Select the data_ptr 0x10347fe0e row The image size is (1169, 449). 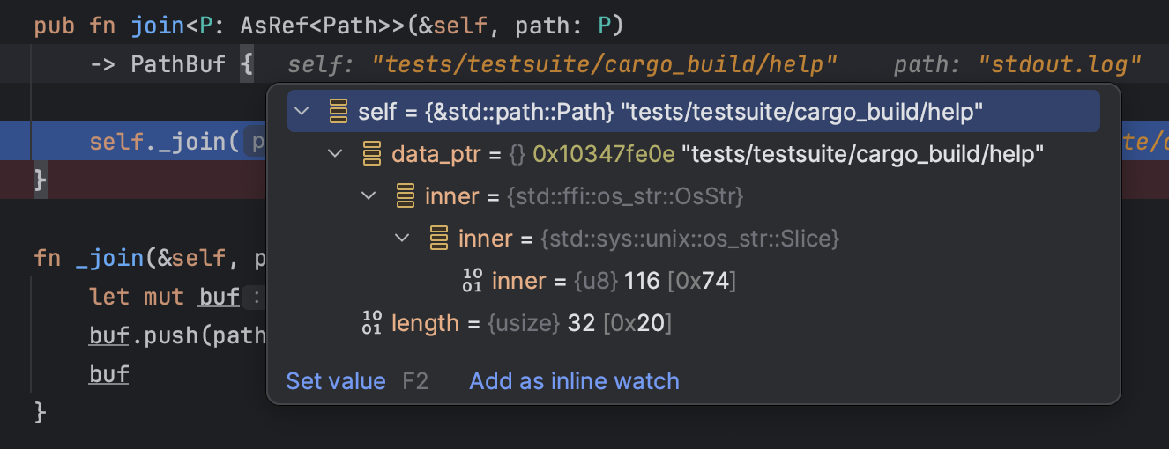pyautogui.click(x=705, y=154)
